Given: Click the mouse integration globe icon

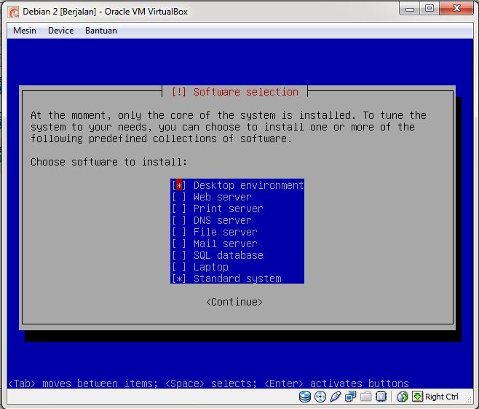Looking at the screenshot, I should coord(403,397).
